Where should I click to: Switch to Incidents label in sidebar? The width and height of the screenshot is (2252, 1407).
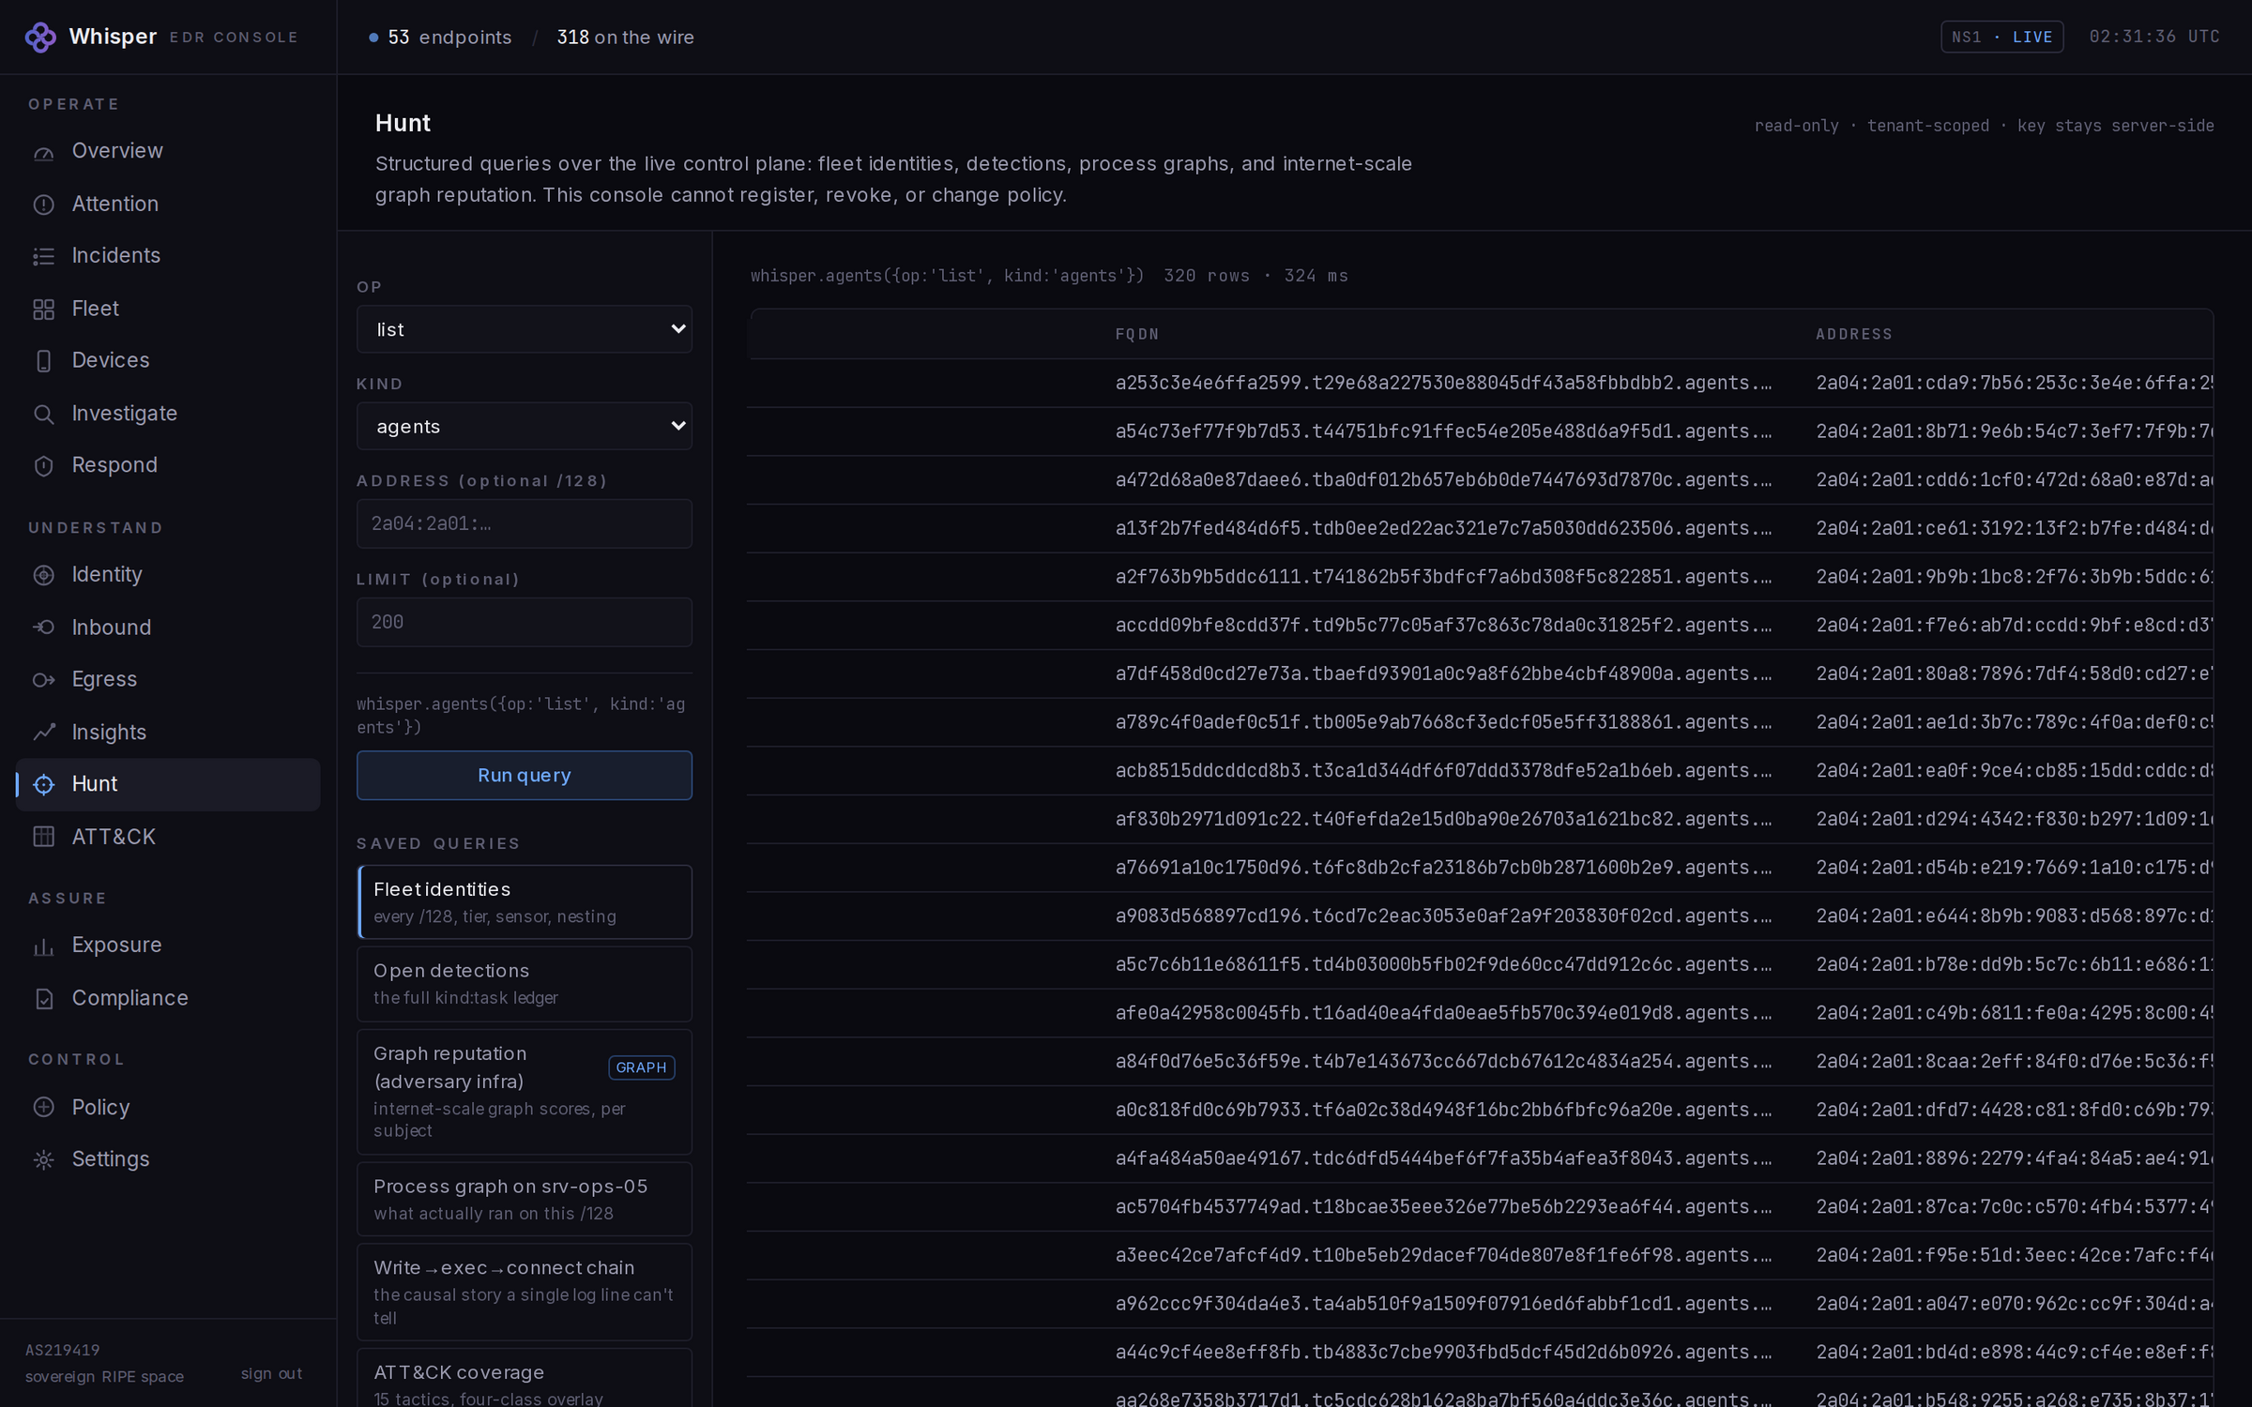pos(116,255)
